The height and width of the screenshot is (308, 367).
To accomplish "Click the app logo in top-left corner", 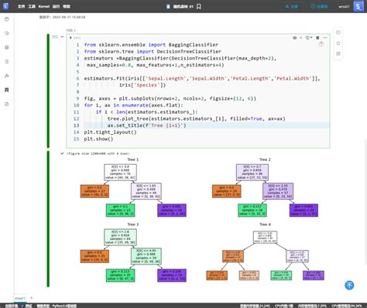I will click(x=5, y=6).
